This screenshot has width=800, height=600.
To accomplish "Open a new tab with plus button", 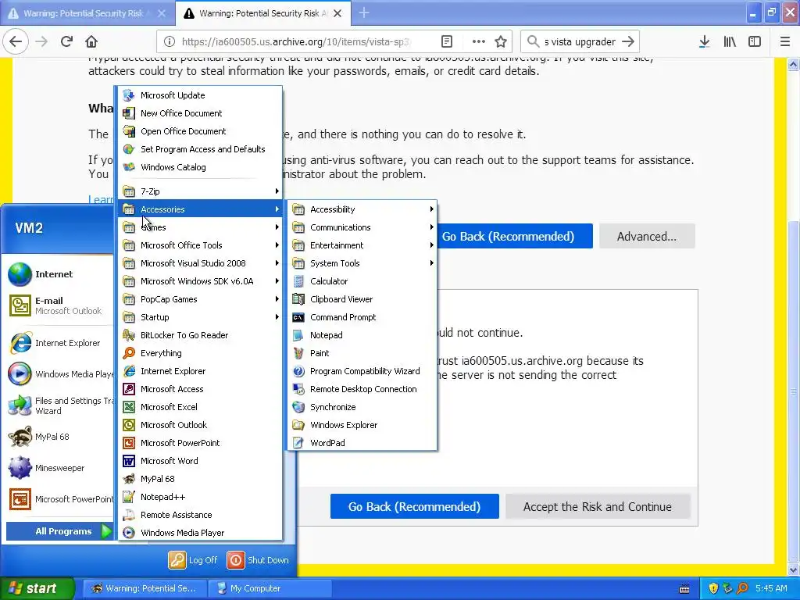I will [x=364, y=12].
